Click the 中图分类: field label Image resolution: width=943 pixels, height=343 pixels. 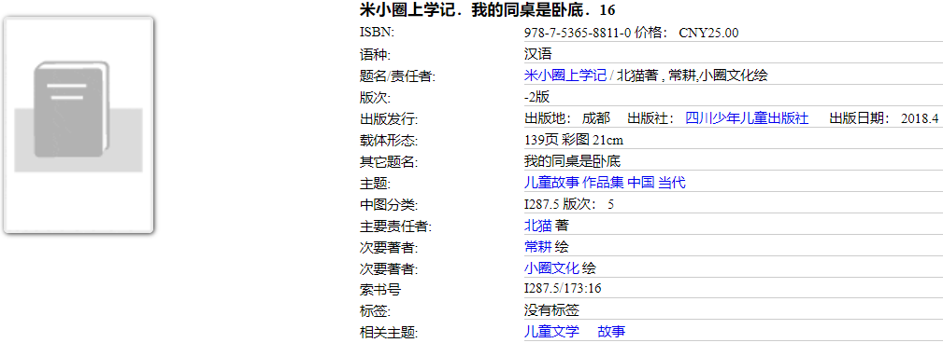pyautogui.click(x=389, y=204)
